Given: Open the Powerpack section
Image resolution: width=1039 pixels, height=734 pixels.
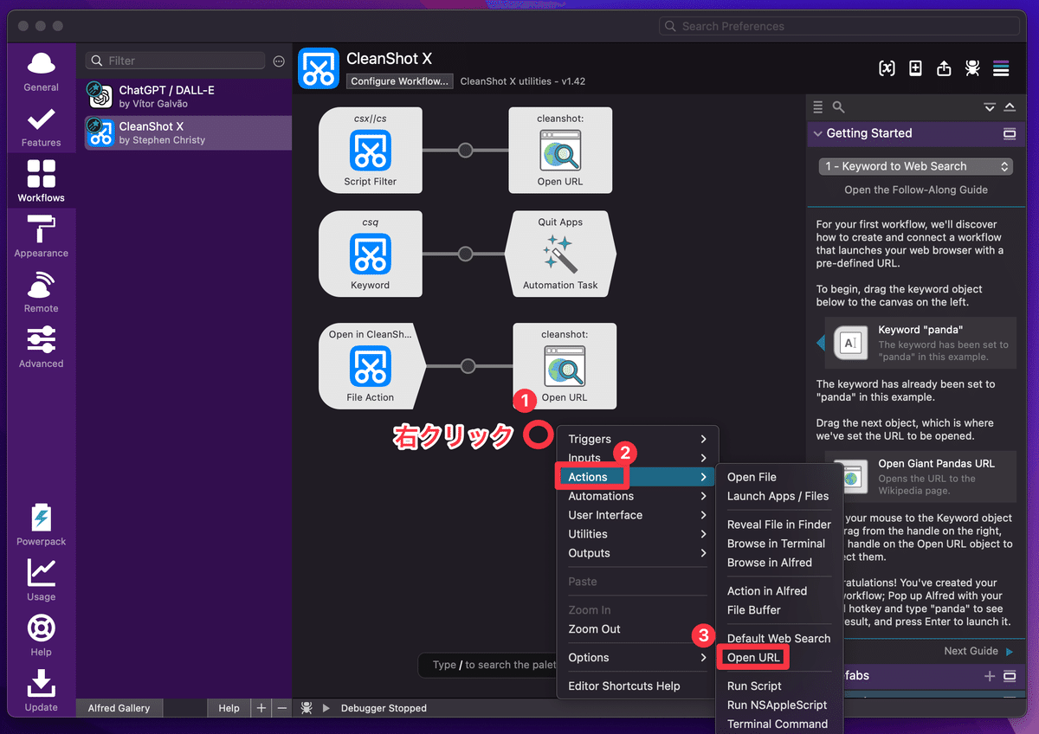Looking at the screenshot, I should click(x=41, y=525).
